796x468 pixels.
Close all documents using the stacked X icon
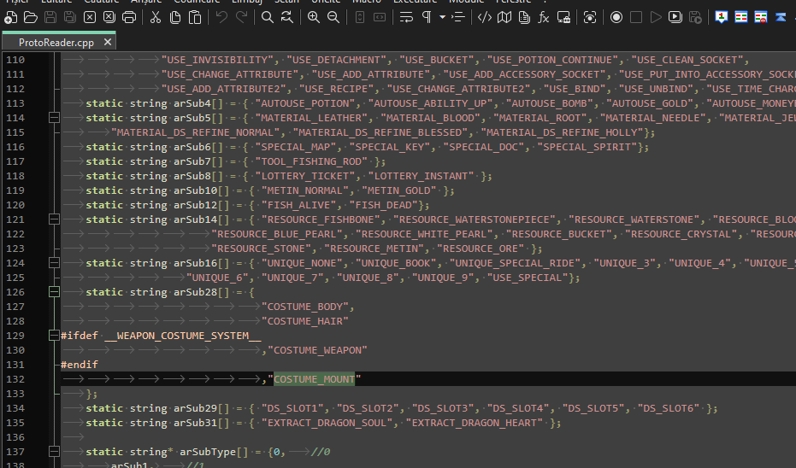coord(109,18)
